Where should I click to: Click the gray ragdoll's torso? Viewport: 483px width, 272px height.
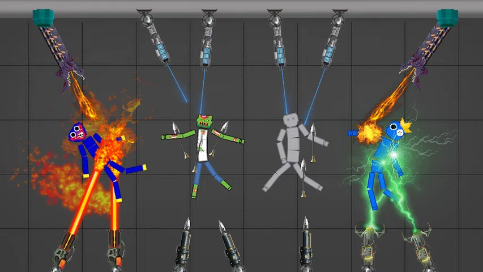(x=292, y=144)
